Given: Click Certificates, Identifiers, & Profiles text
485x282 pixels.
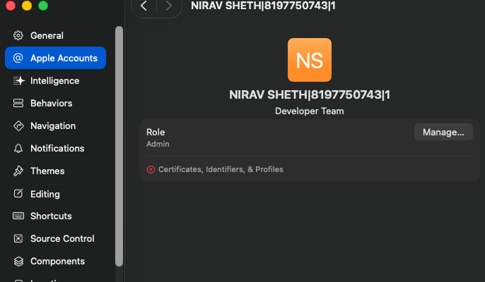Looking at the screenshot, I should (221, 169).
